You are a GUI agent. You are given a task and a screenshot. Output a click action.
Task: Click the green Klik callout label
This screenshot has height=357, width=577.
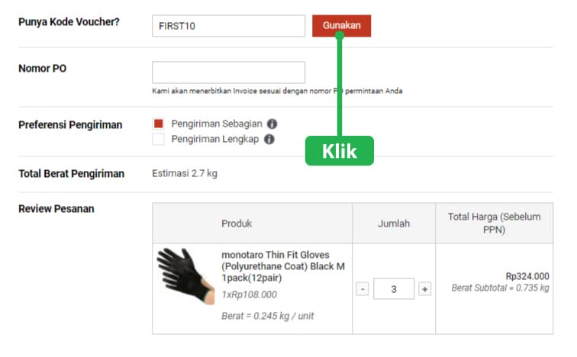pyautogui.click(x=340, y=151)
